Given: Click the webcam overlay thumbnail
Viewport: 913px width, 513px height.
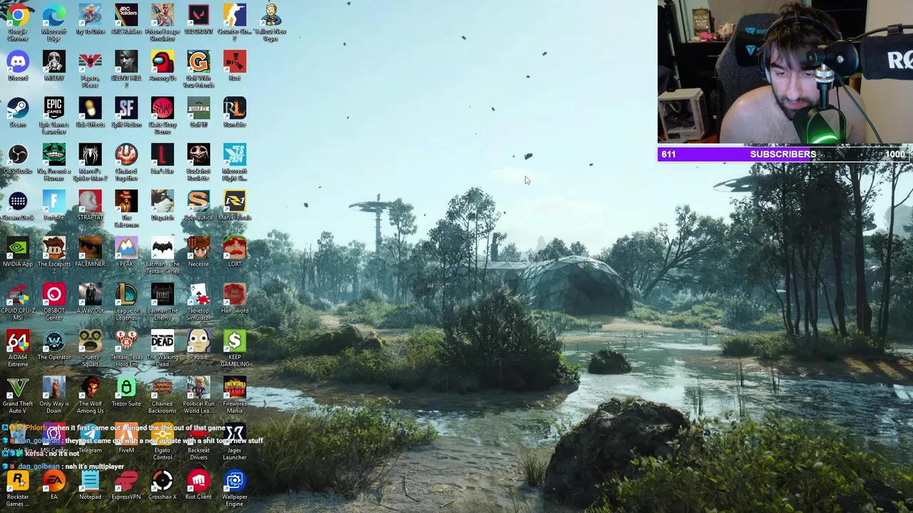Looking at the screenshot, I should pyautogui.click(x=785, y=73).
